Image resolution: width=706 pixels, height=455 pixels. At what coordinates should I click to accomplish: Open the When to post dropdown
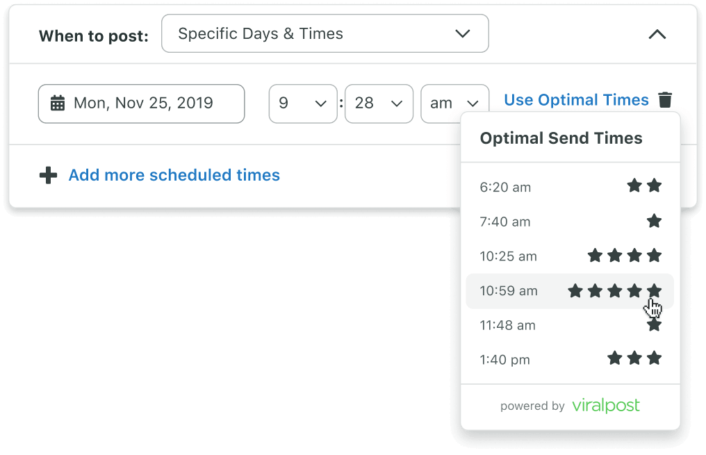325,33
